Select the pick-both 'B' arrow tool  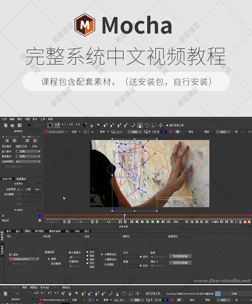point(57,125)
